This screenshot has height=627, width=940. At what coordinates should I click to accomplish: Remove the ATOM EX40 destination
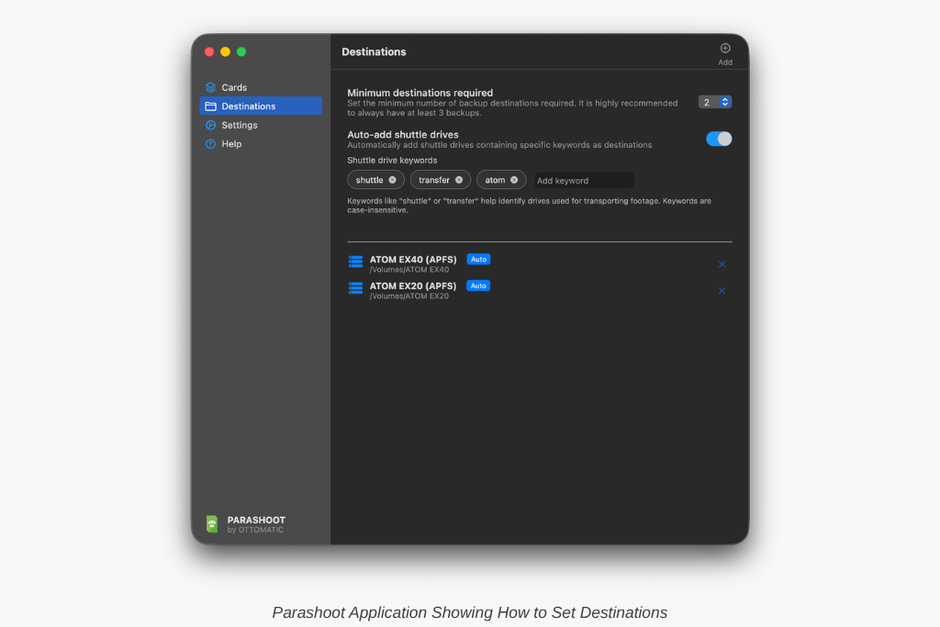(x=722, y=264)
